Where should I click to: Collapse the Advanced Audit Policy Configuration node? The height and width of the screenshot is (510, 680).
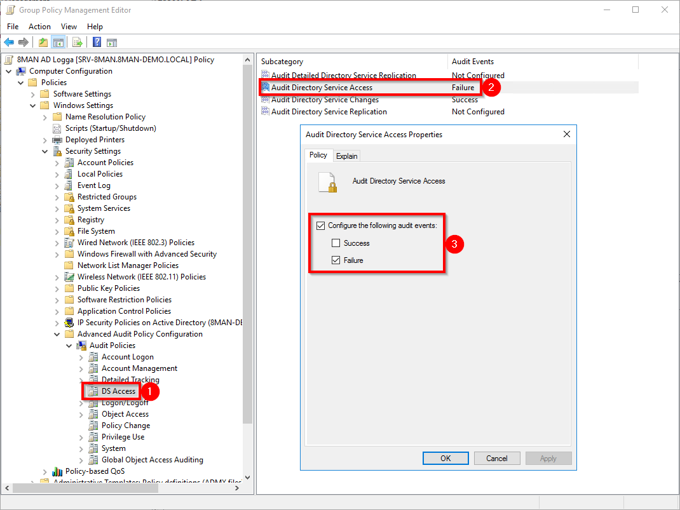57,334
